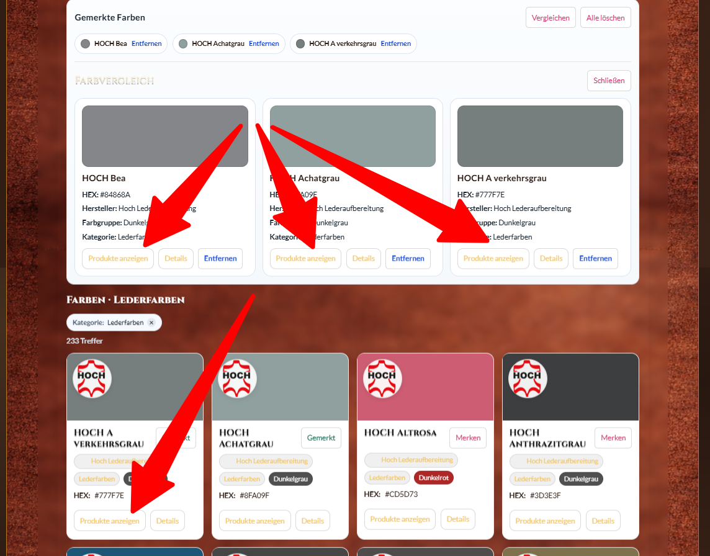Click Entfernen link in the HOCH Bea pill
This screenshot has height=556, width=710.
click(146, 44)
